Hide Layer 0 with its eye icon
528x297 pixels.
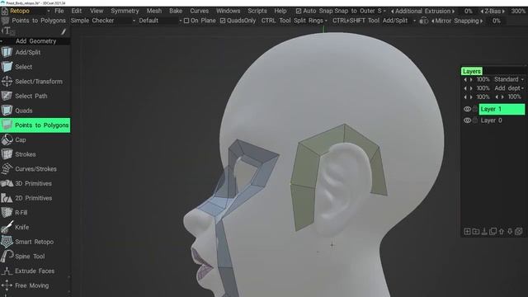(x=467, y=120)
